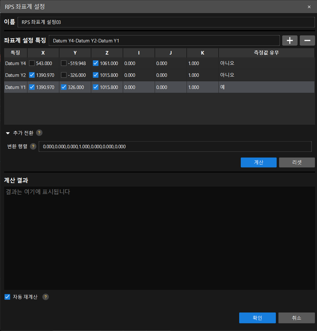Add a feature with the plus button
317x331 pixels.
pos(290,40)
